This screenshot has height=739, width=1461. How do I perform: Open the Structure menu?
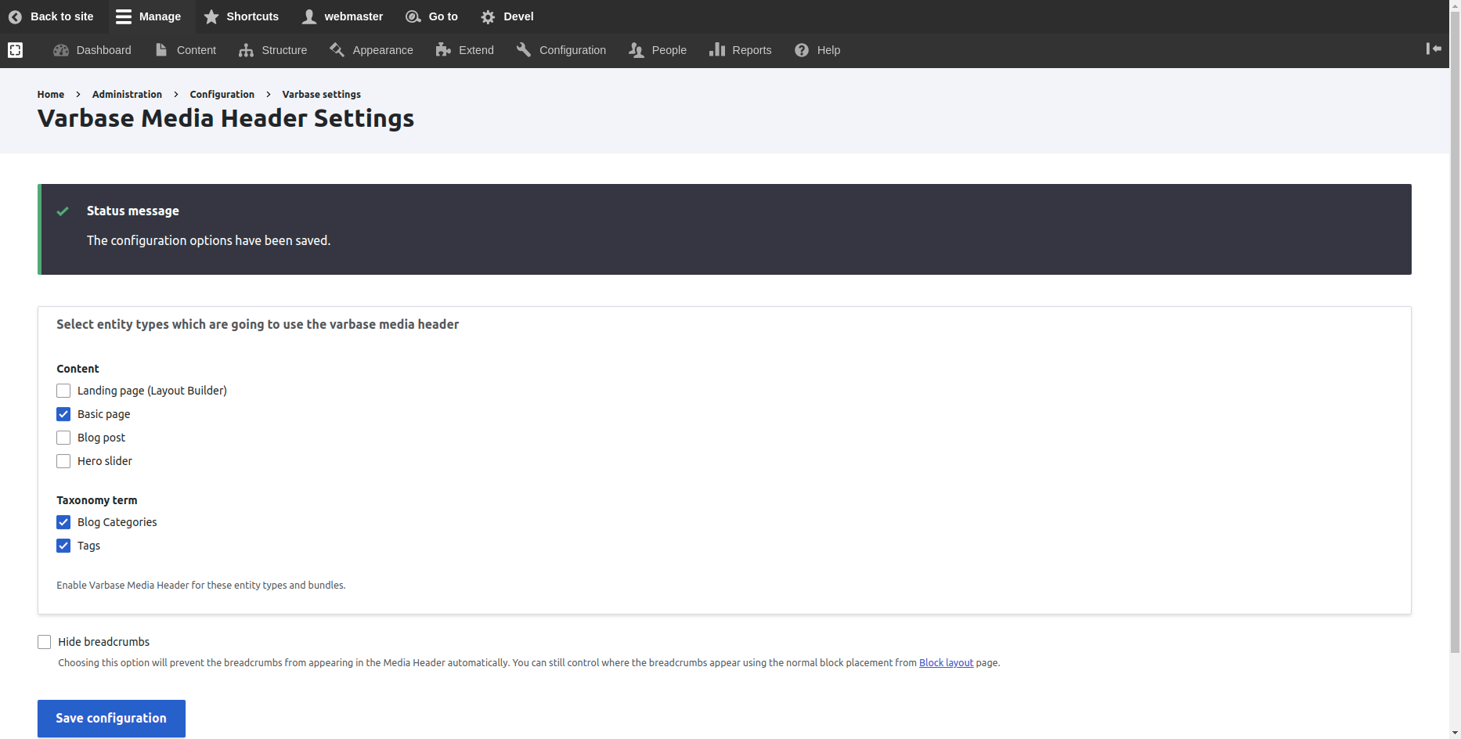point(273,50)
